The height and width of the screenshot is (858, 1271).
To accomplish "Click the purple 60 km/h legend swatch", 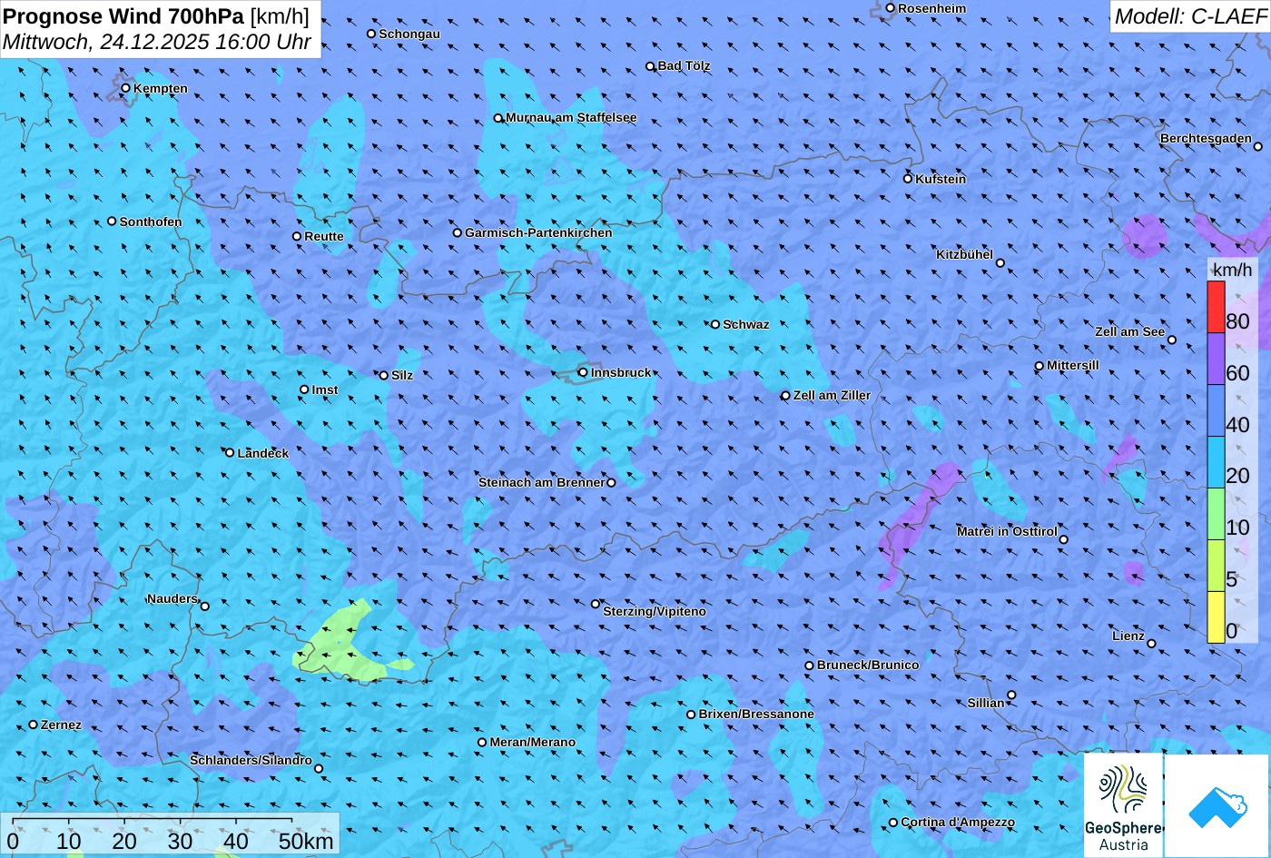I will [1216, 359].
